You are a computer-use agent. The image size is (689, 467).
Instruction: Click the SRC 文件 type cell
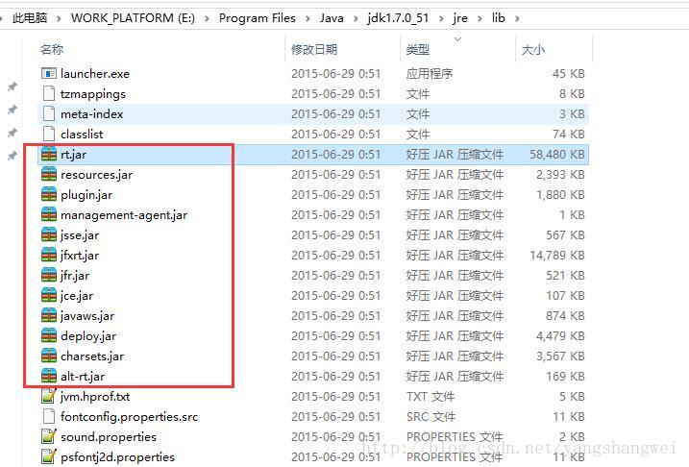point(431,416)
